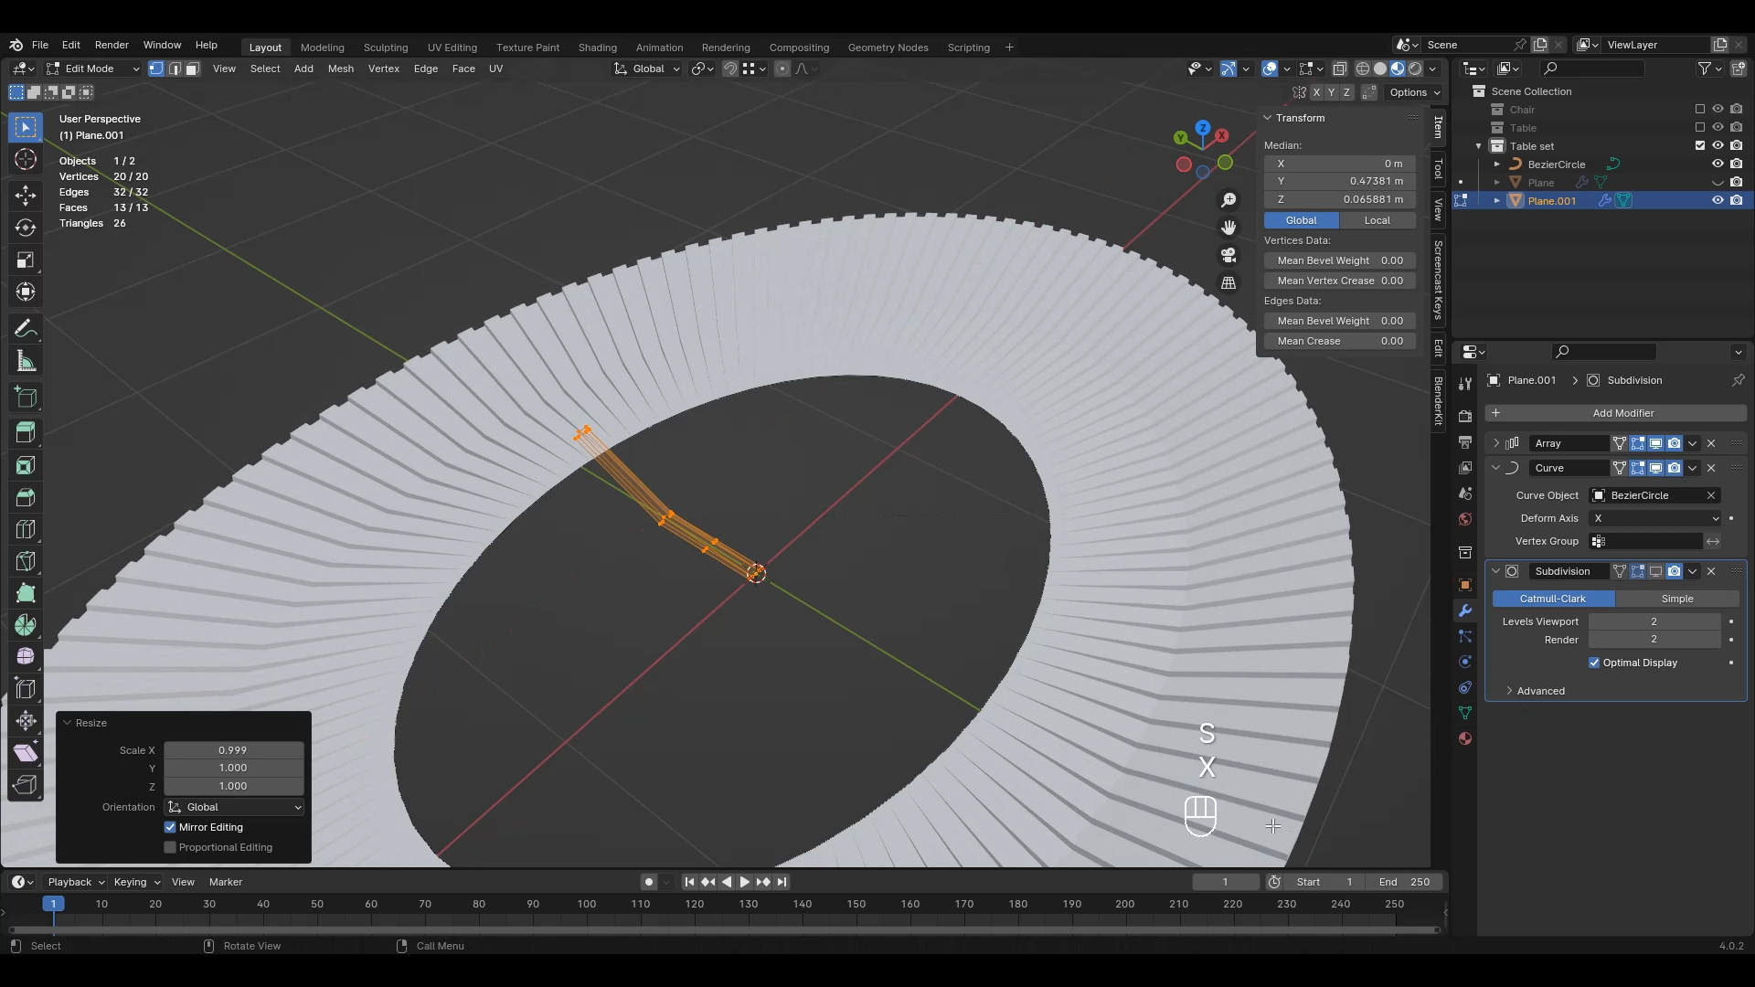Switch to rendered viewport shading
This screenshot has width=1755, height=987.
click(x=1415, y=68)
